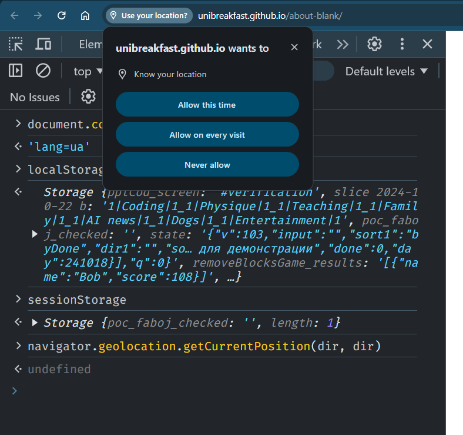Show the console sidebar

coord(16,71)
